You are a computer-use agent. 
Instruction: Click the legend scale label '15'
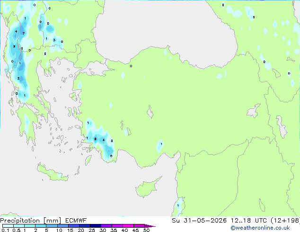pyautogui.click(x=70, y=230)
